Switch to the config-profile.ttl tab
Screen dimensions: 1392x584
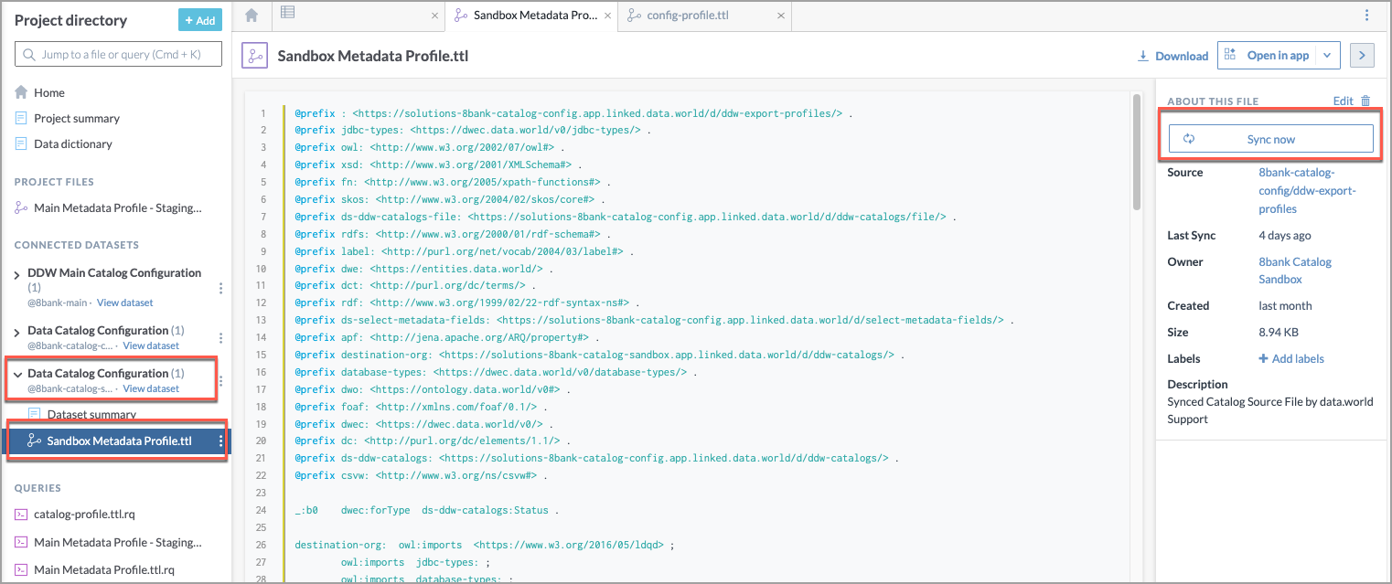tap(704, 16)
